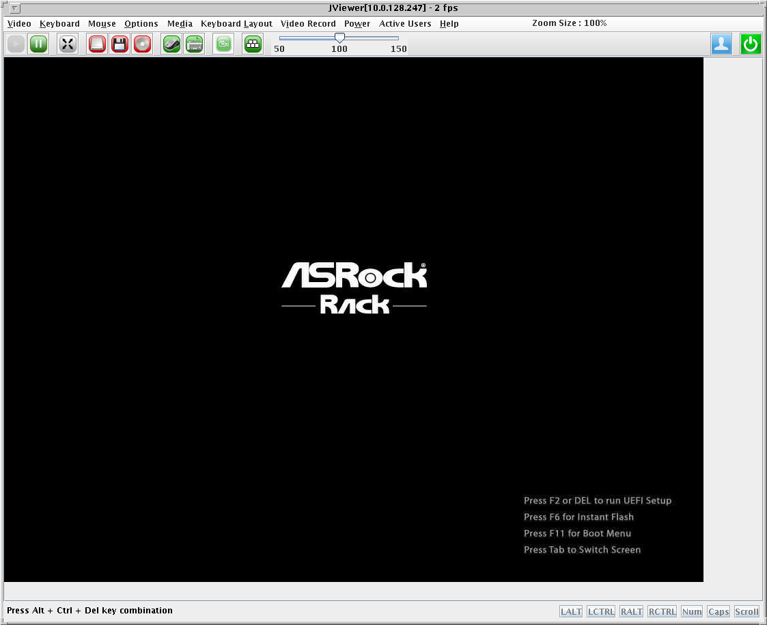Open CD/DVD media redirection icon
The height and width of the screenshot is (625, 767).
142,44
